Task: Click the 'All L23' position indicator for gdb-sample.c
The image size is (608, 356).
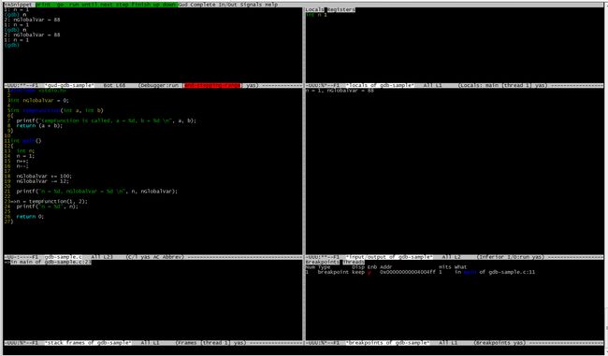Action: pyautogui.click(x=102, y=257)
